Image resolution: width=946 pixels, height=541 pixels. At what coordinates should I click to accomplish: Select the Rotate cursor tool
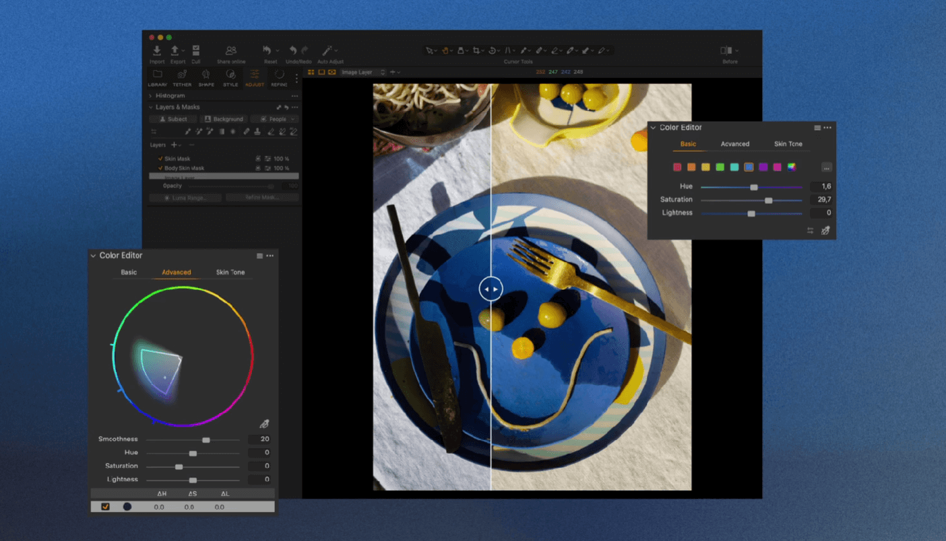click(492, 50)
